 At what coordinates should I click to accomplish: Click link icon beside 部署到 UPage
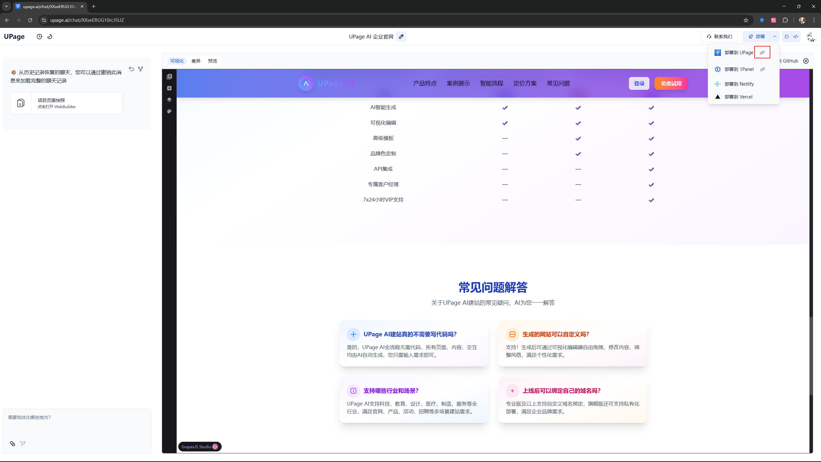(x=762, y=53)
